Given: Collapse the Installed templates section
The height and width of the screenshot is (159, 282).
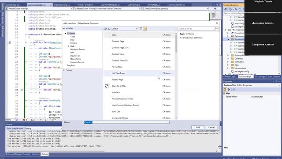Looking at the screenshot, I should tap(64, 28).
